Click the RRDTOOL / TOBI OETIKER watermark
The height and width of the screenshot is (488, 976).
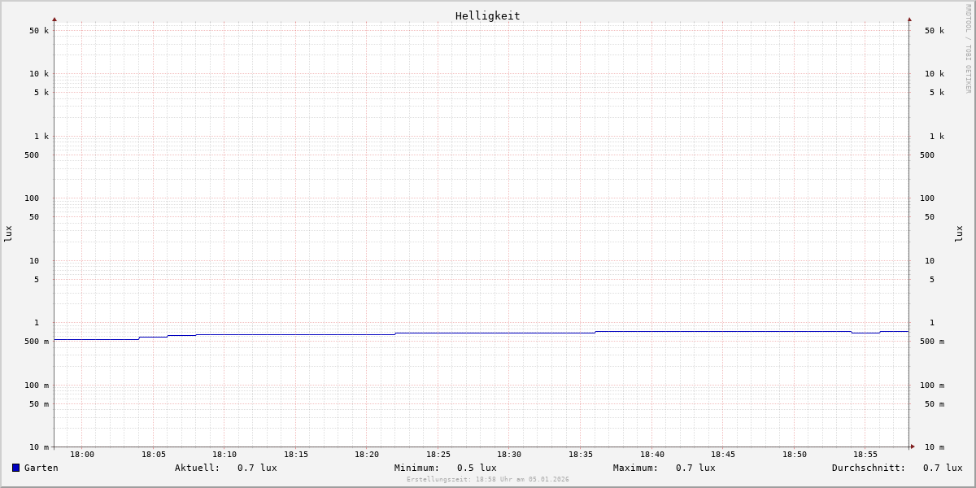pyautogui.click(x=968, y=49)
